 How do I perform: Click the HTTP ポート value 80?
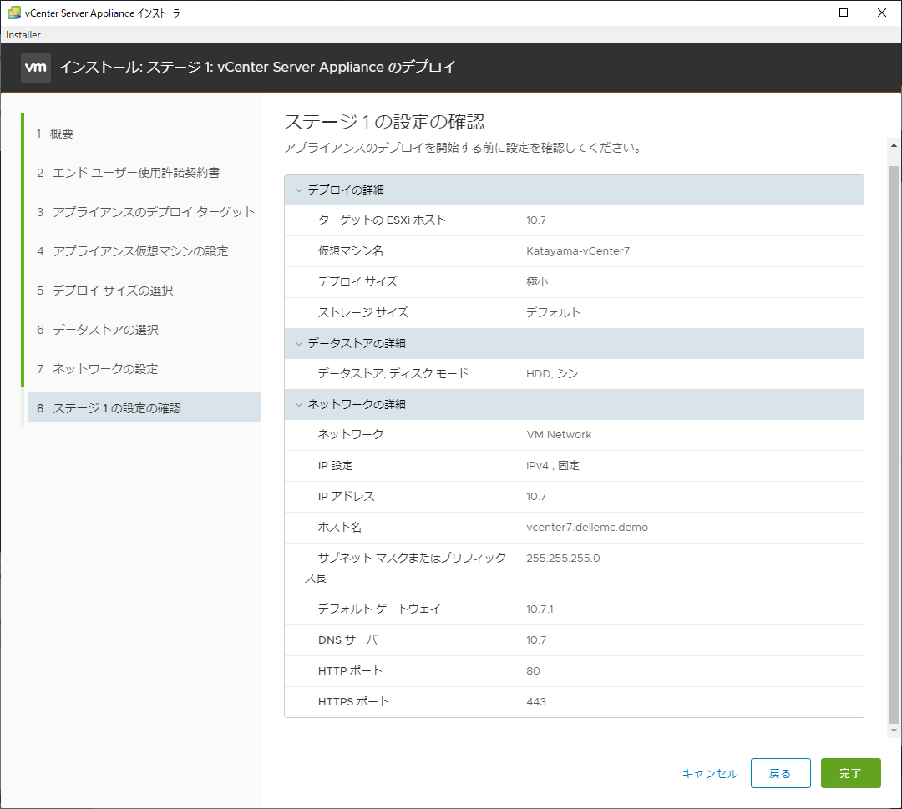[533, 671]
